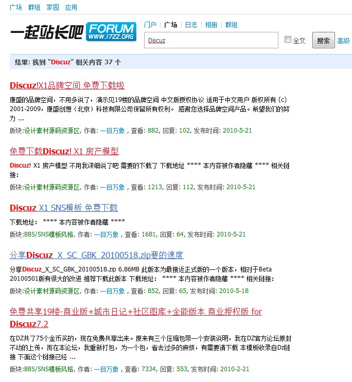The width and height of the screenshot is (352, 382).
Task: Open 应用 in the top navigation bar
Action: [71, 7]
